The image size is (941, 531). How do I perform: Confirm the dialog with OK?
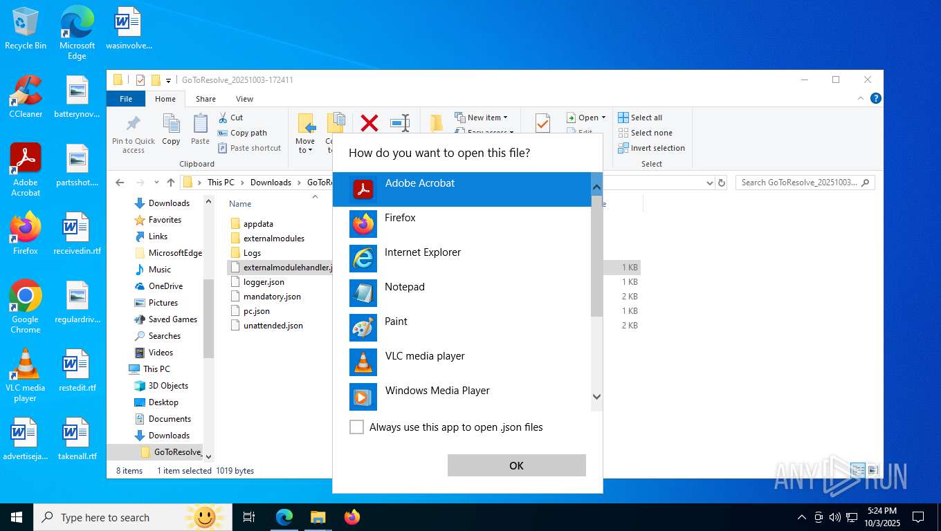[x=516, y=465]
